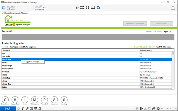The height and width of the screenshot is (111, 178).
Task: Choose Upgrade Package from context menu
Action: [x=33, y=62]
